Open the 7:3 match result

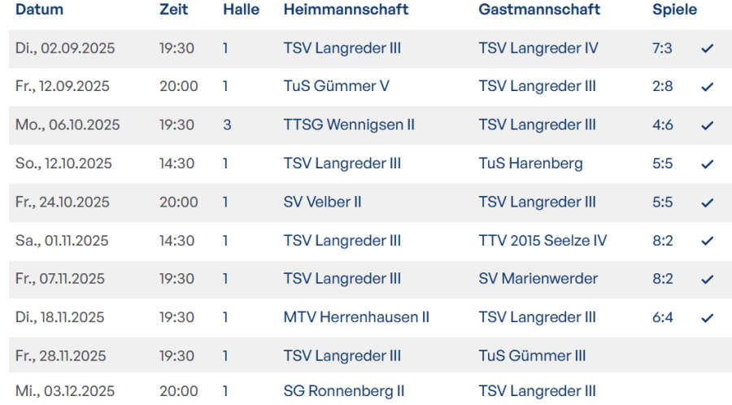(x=662, y=48)
